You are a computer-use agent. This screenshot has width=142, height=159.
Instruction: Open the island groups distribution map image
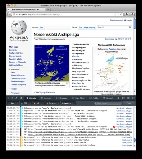point(112,72)
